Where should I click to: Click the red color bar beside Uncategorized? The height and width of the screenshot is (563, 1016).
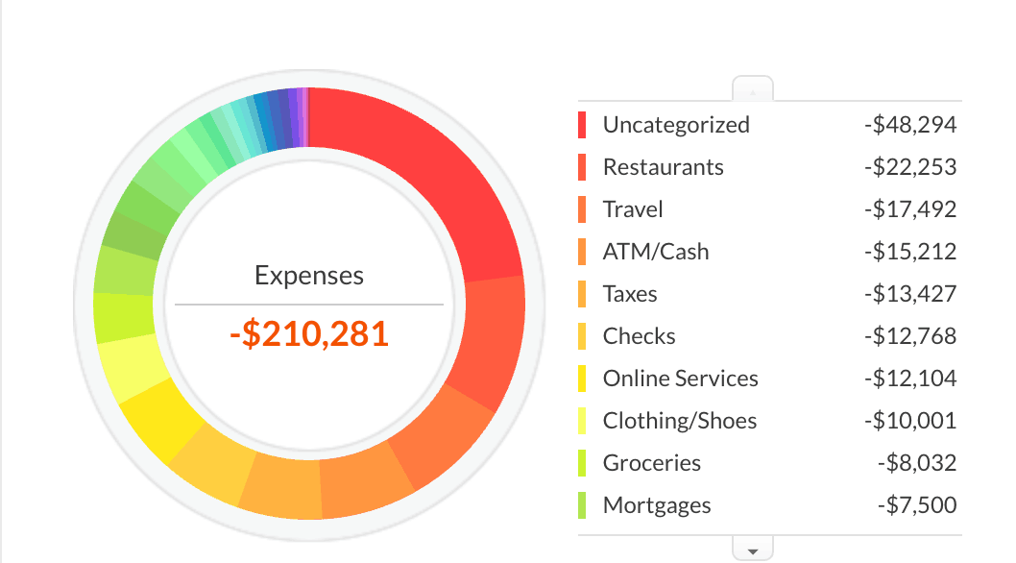pos(582,125)
